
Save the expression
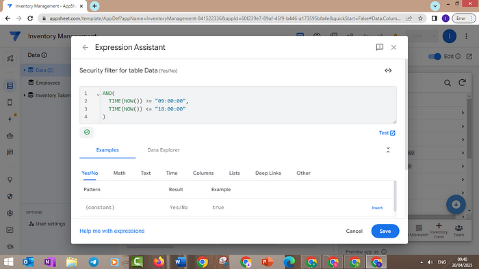(385, 231)
